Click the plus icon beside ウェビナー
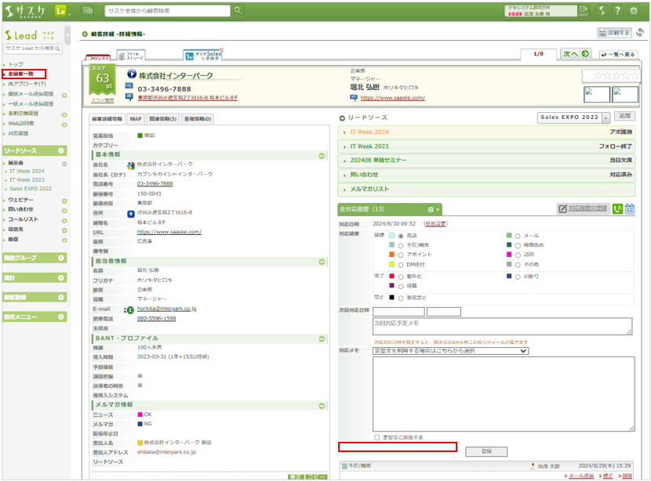 64,201
